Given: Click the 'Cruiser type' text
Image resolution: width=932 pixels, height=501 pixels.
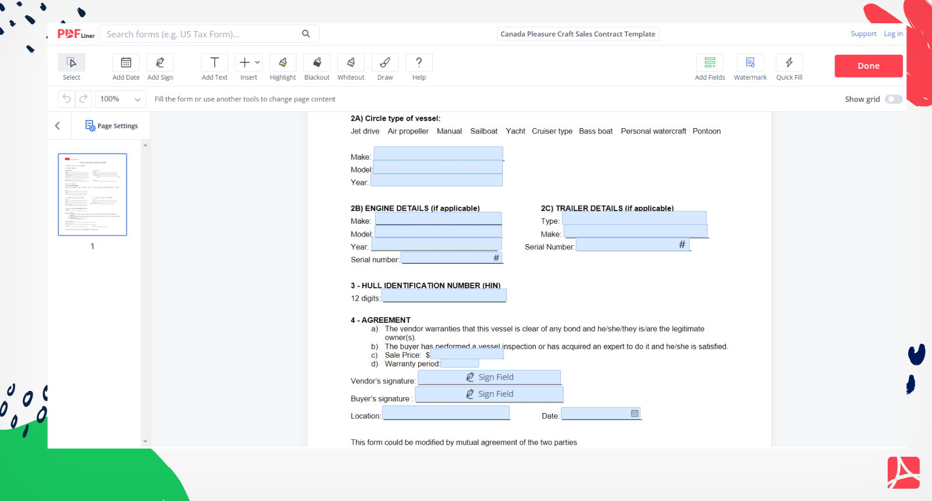Looking at the screenshot, I should 552,131.
